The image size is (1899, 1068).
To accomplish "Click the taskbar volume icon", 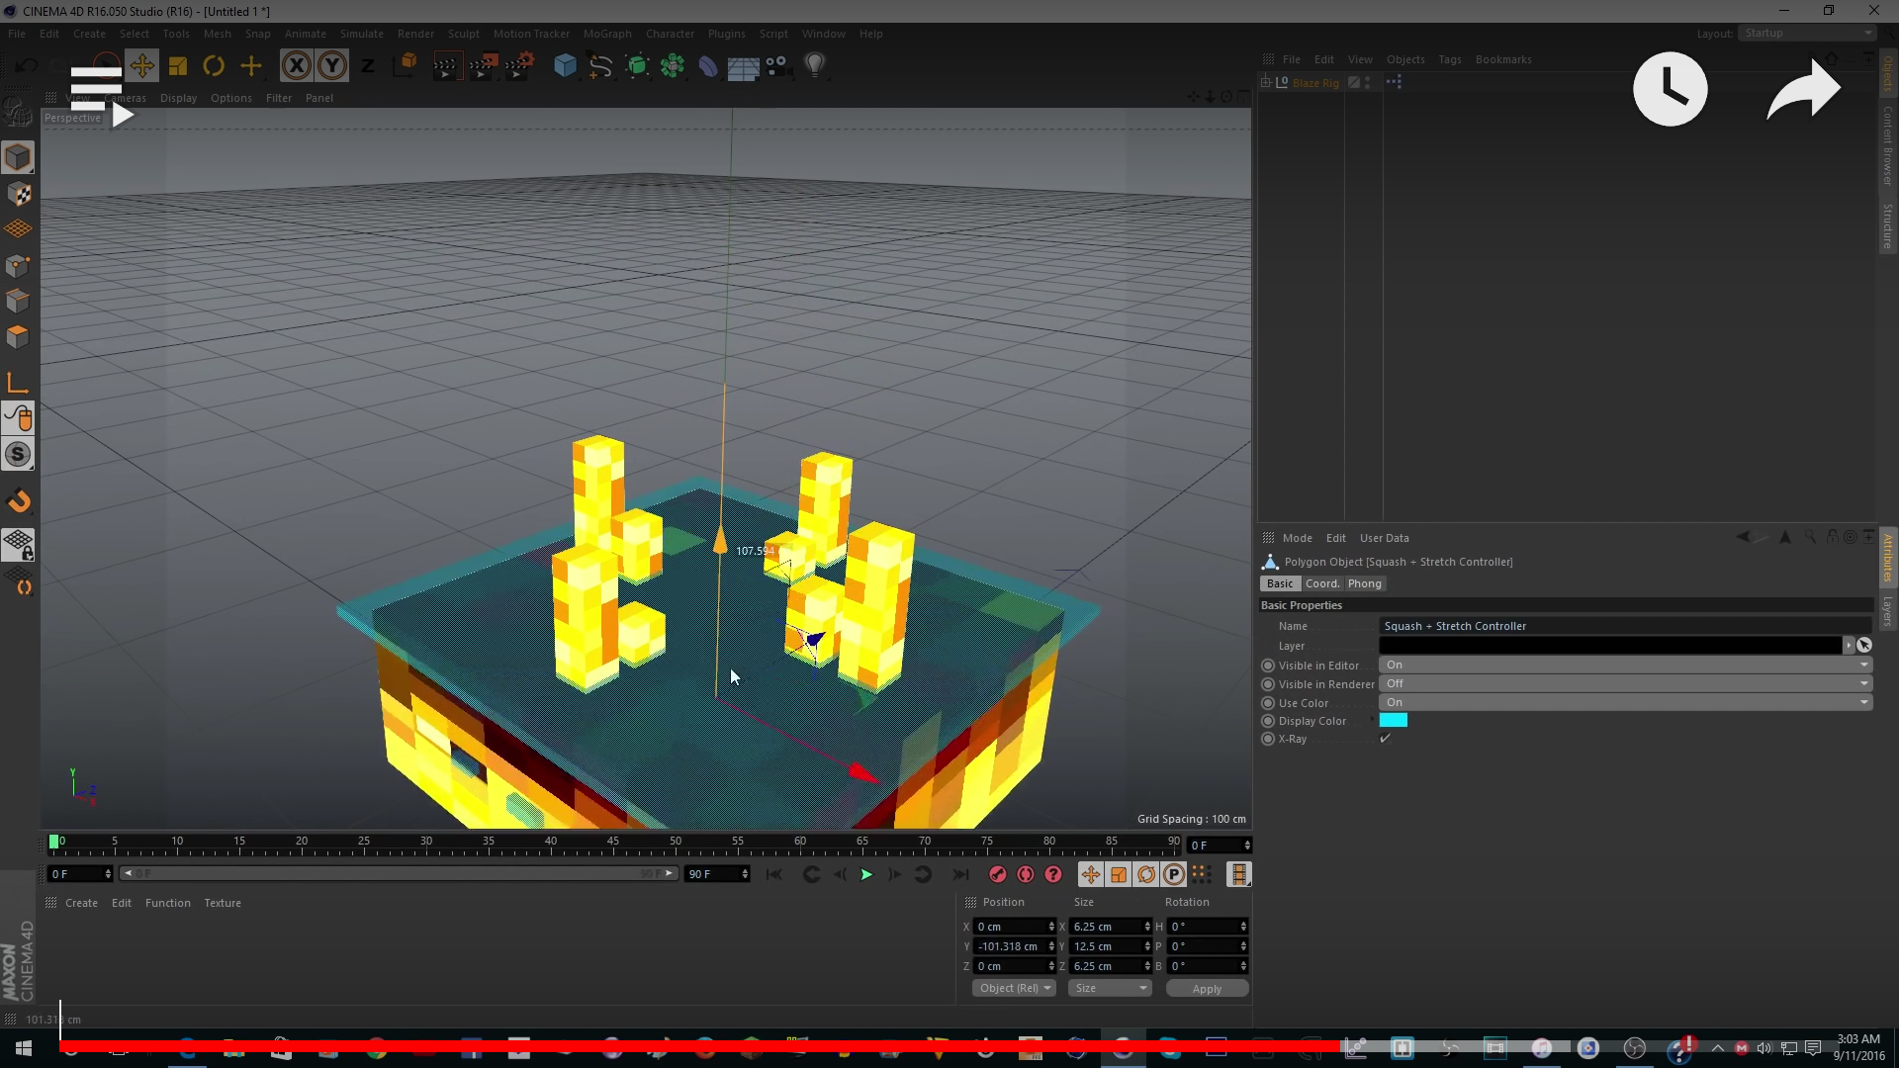I will (x=1764, y=1048).
